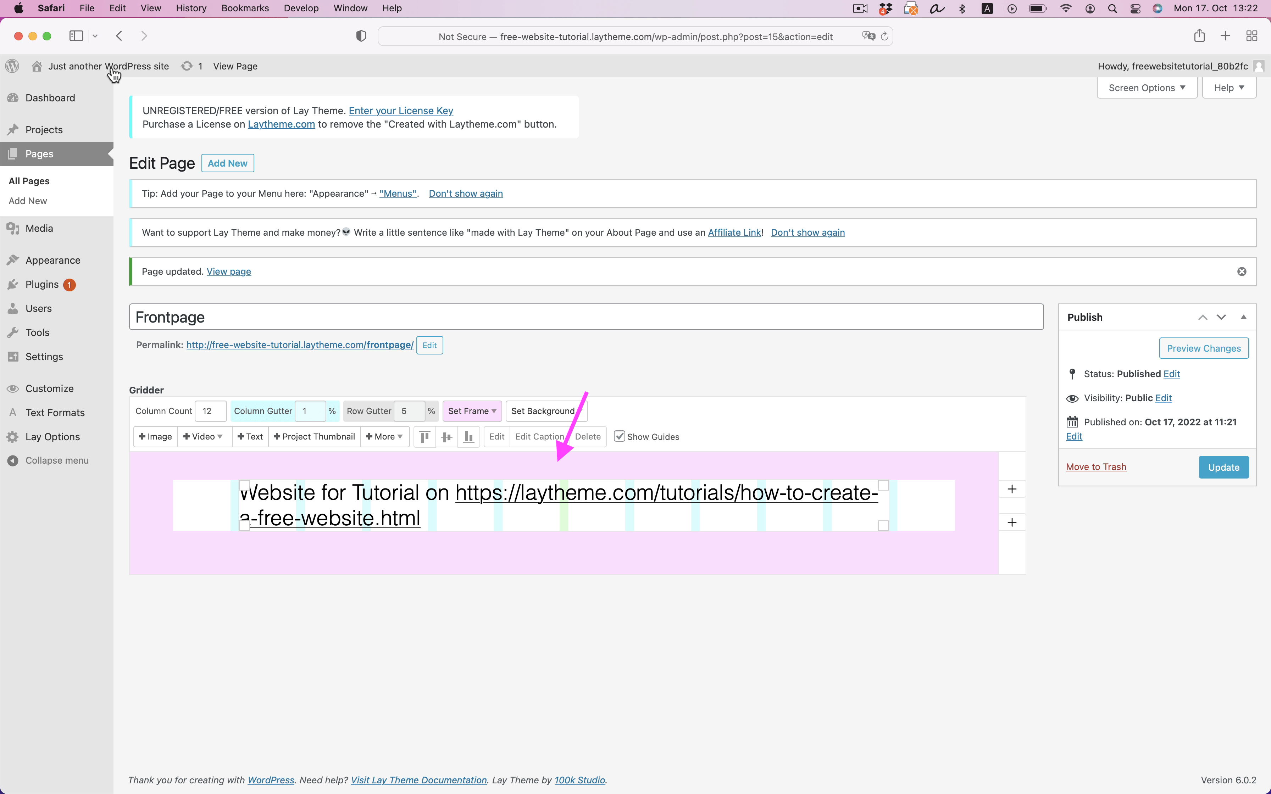This screenshot has height=794, width=1271.
Task: Click the Dropbox icon in menu bar
Action: (886, 9)
